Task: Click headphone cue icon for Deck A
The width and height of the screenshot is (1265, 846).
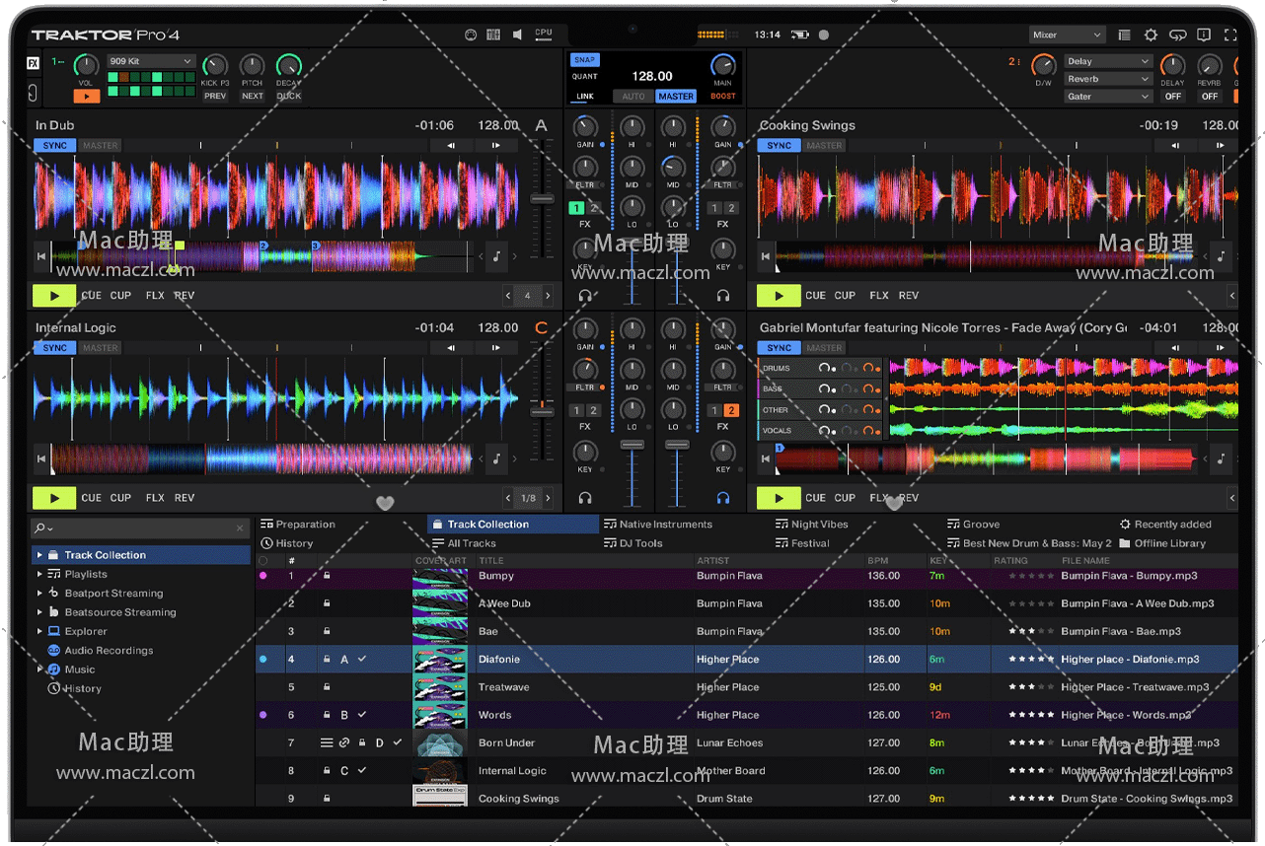Action: [585, 296]
